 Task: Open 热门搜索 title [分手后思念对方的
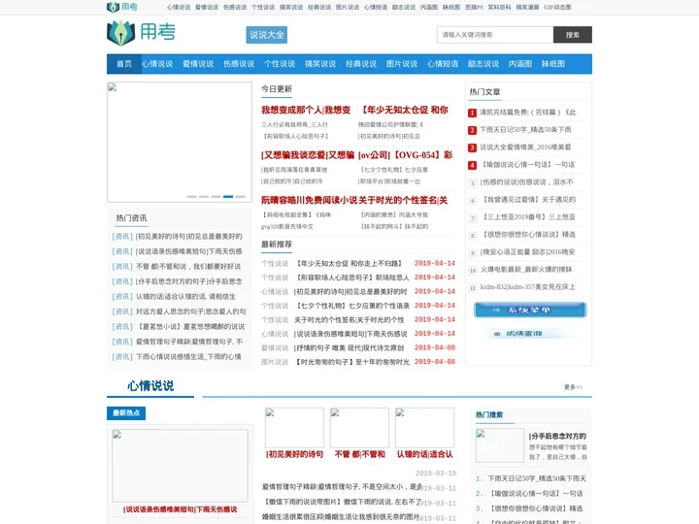click(557, 436)
